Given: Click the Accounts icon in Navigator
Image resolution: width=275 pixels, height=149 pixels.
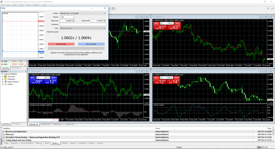Looking at the screenshot, I should pos(5,77).
